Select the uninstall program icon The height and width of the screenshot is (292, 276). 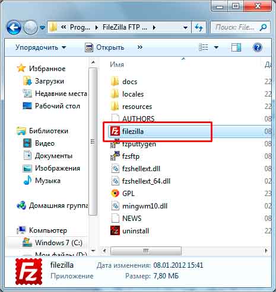tap(115, 231)
